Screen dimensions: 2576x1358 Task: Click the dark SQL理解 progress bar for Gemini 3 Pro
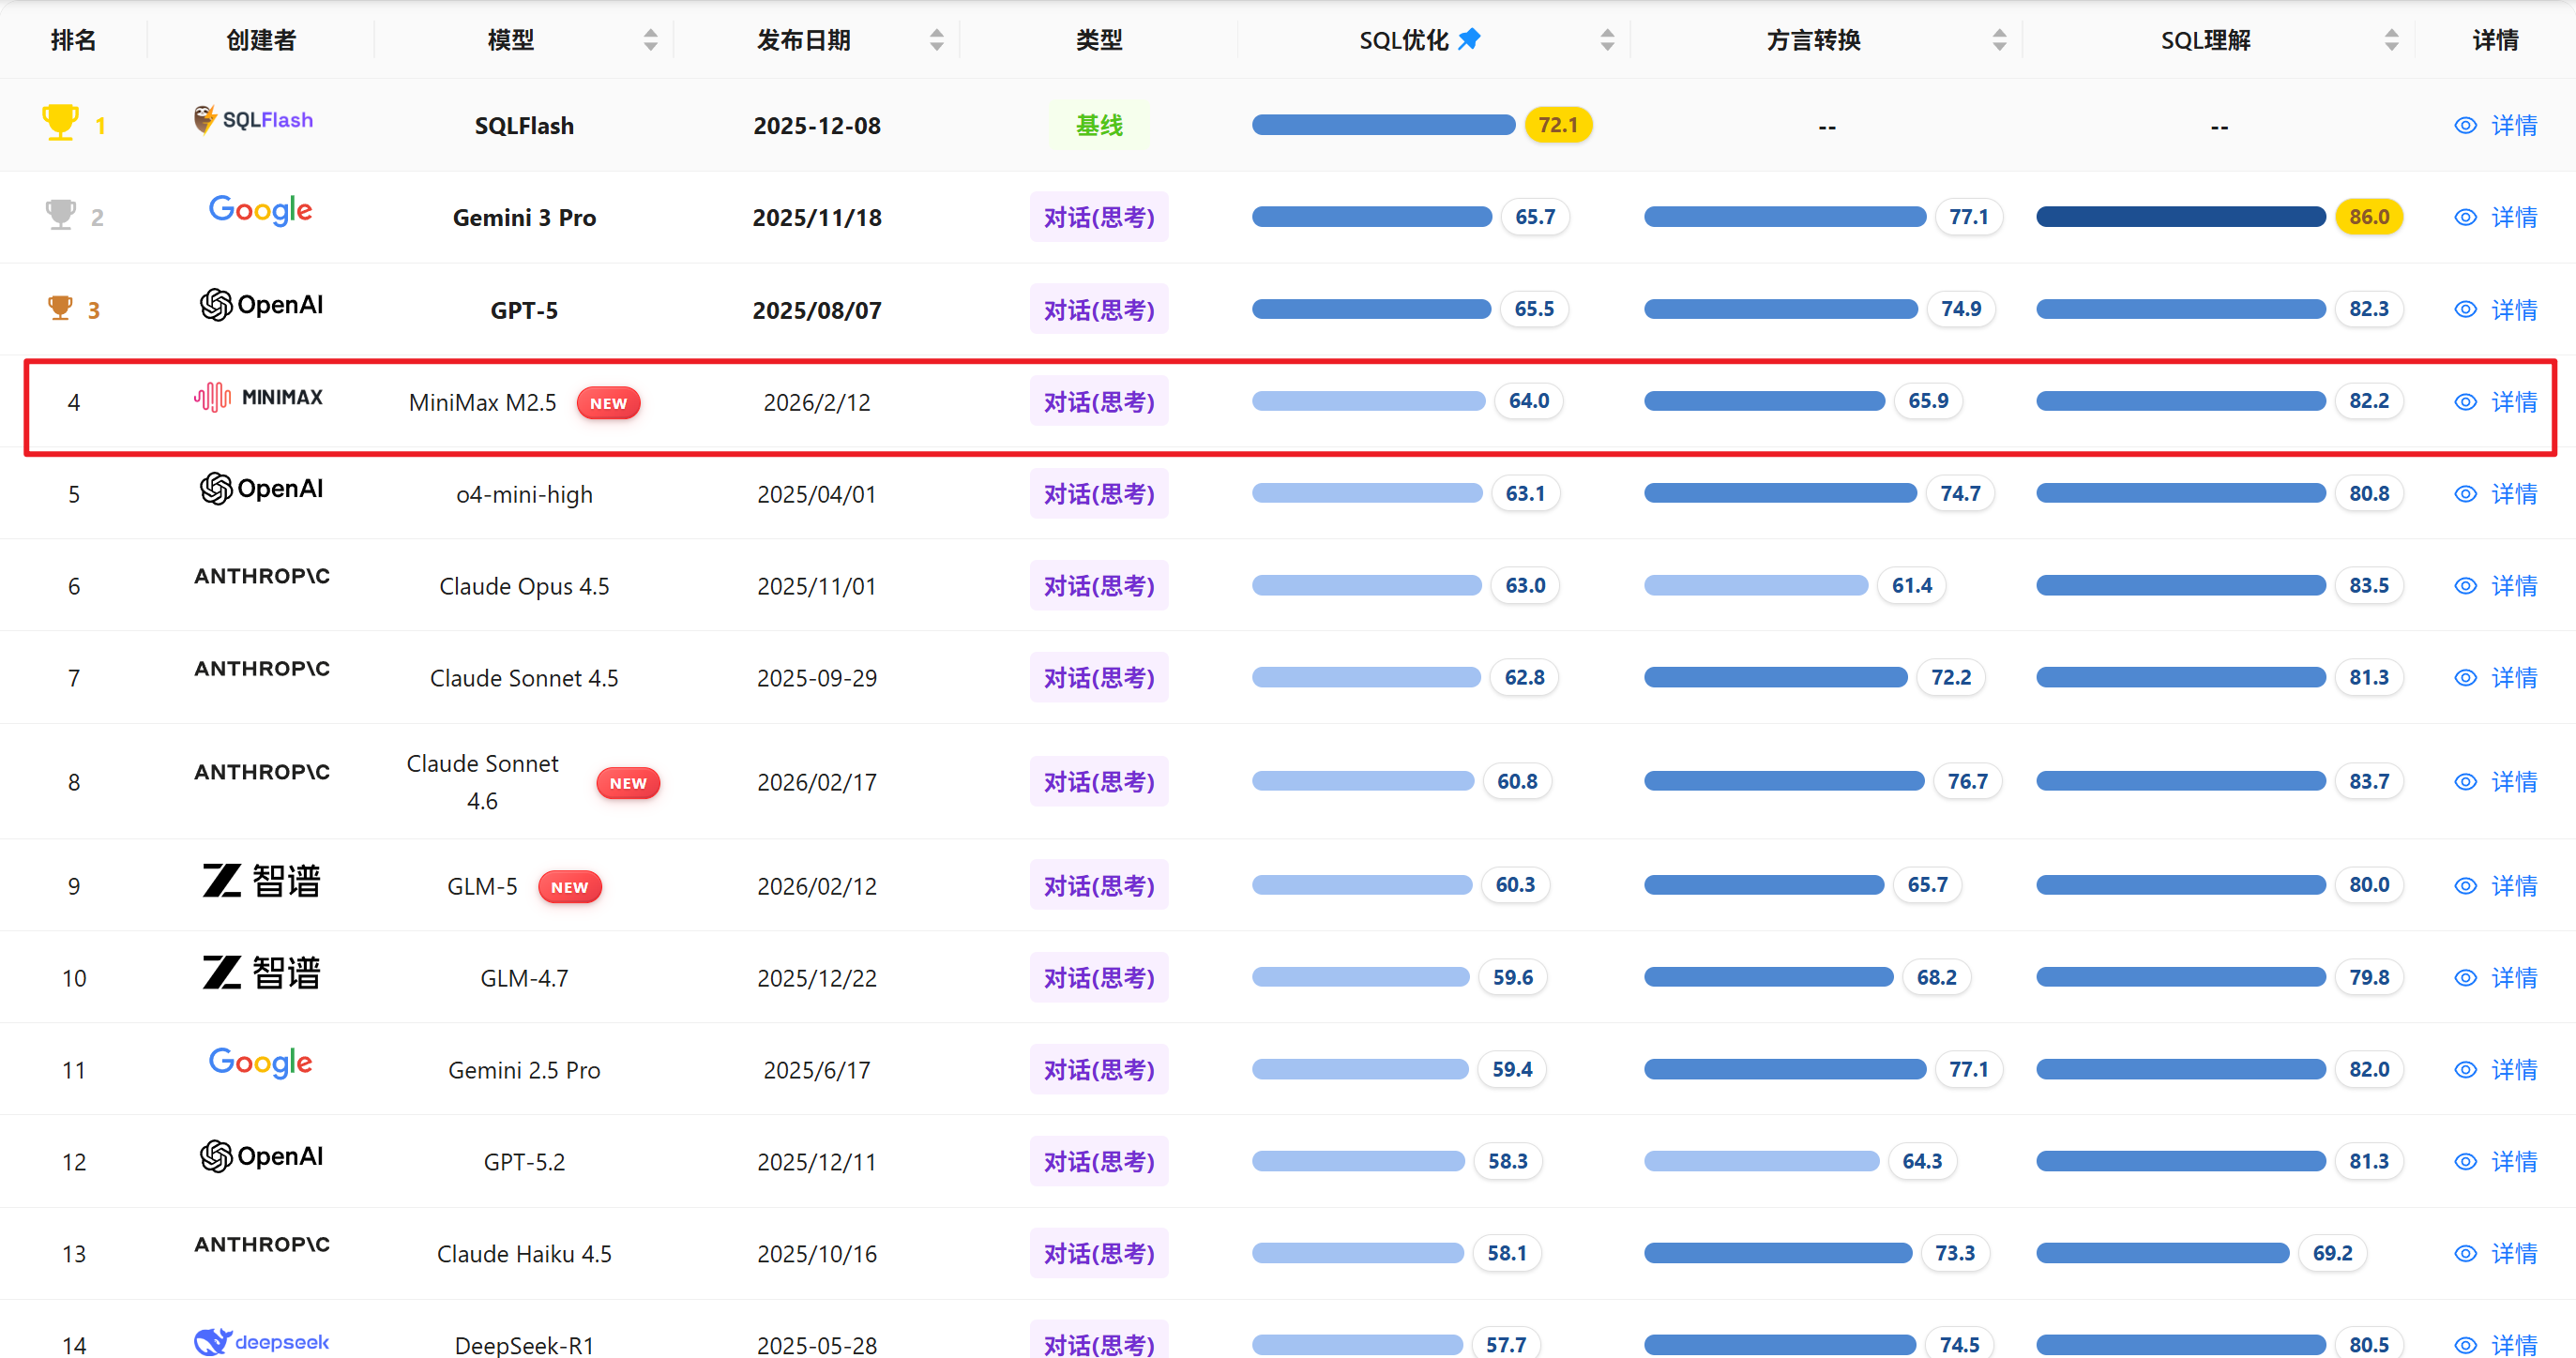click(2180, 217)
